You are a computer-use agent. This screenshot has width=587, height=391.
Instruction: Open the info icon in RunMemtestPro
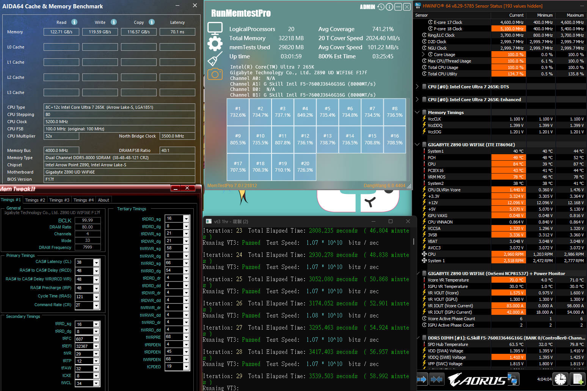coord(389,7)
